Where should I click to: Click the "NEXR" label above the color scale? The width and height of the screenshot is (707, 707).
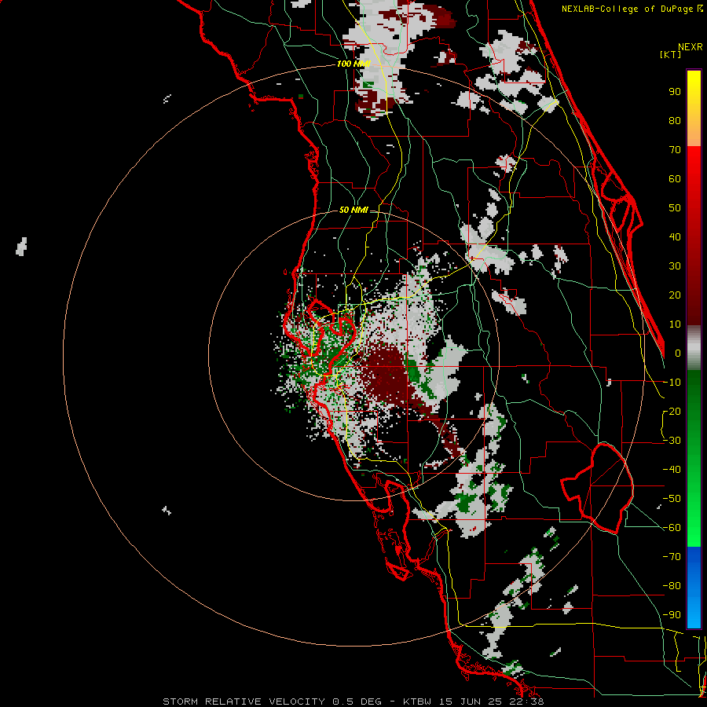[691, 47]
